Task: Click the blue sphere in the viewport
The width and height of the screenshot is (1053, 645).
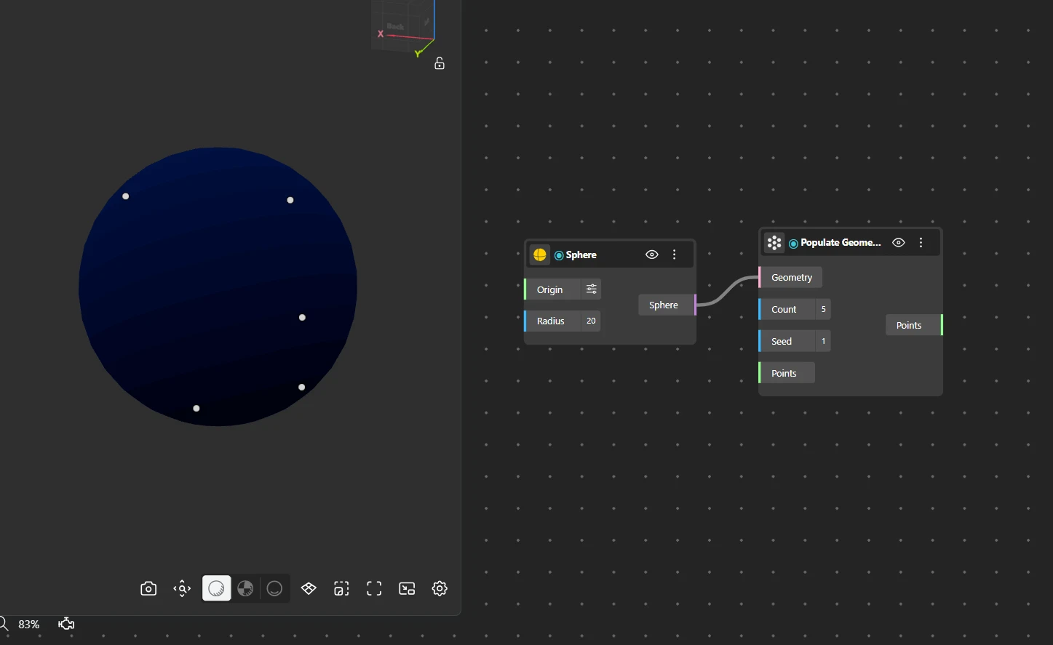Action: tap(218, 287)
